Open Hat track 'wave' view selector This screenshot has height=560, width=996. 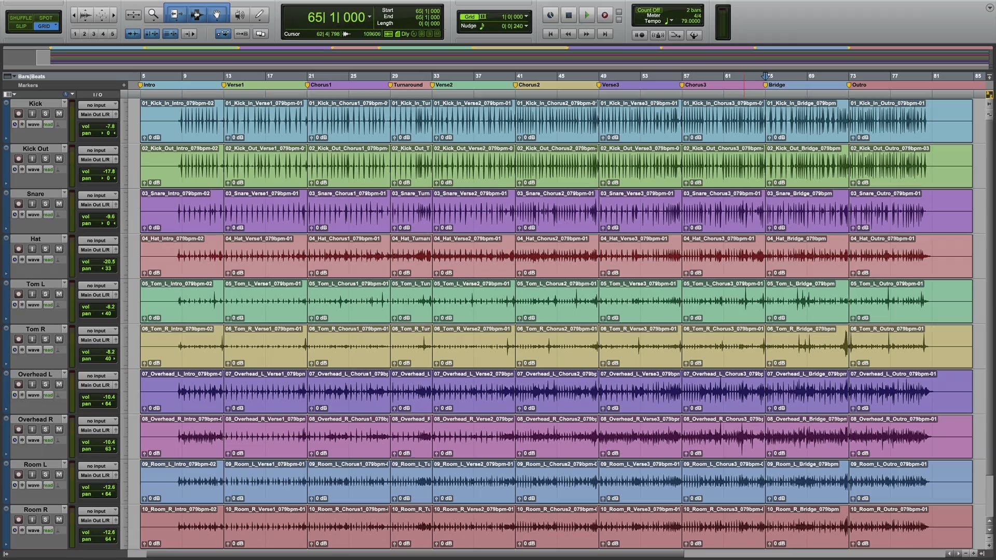coord(34,260)
